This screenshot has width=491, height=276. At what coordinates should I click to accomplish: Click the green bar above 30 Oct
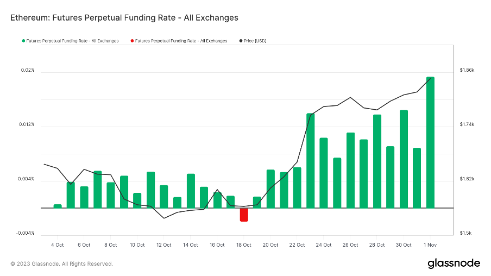[x=404, y=159]
